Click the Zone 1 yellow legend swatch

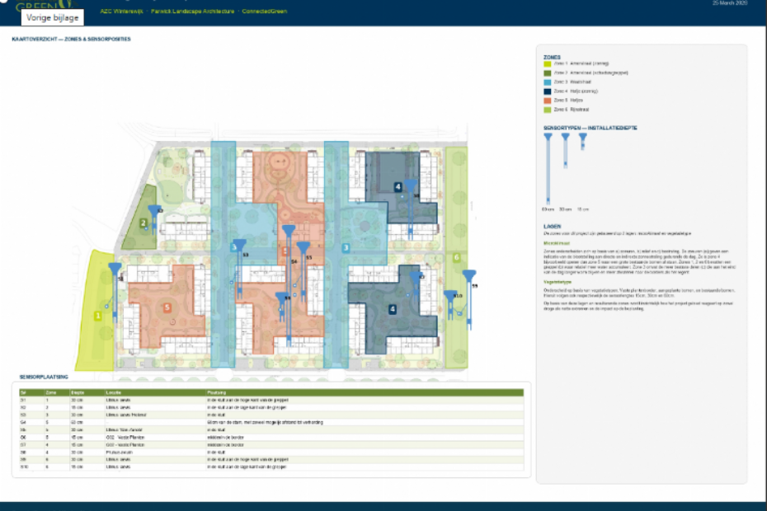pyautogui.click(x=548, y=63)
